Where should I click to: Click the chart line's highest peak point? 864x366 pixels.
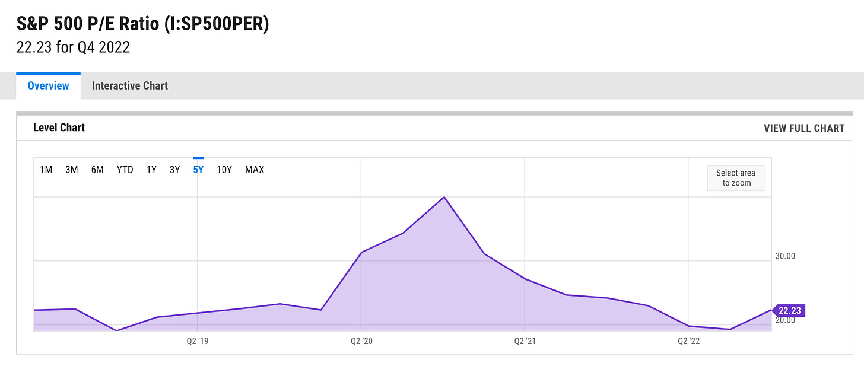tap(444, 197)
